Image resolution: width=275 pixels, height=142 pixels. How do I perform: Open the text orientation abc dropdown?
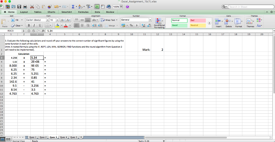(x=95, y=20)
